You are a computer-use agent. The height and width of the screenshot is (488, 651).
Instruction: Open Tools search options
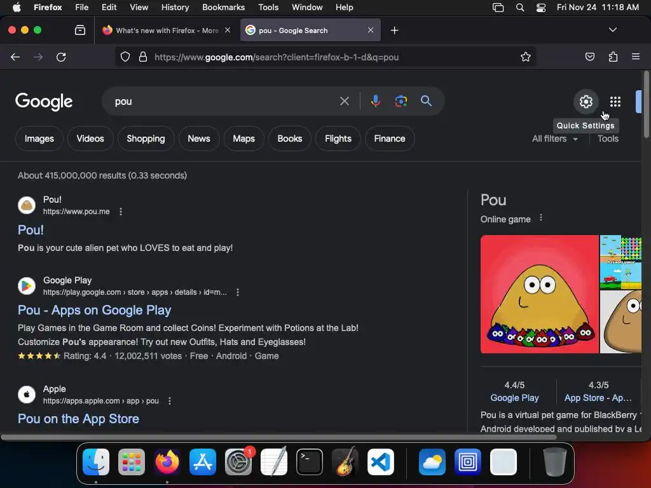608,139
